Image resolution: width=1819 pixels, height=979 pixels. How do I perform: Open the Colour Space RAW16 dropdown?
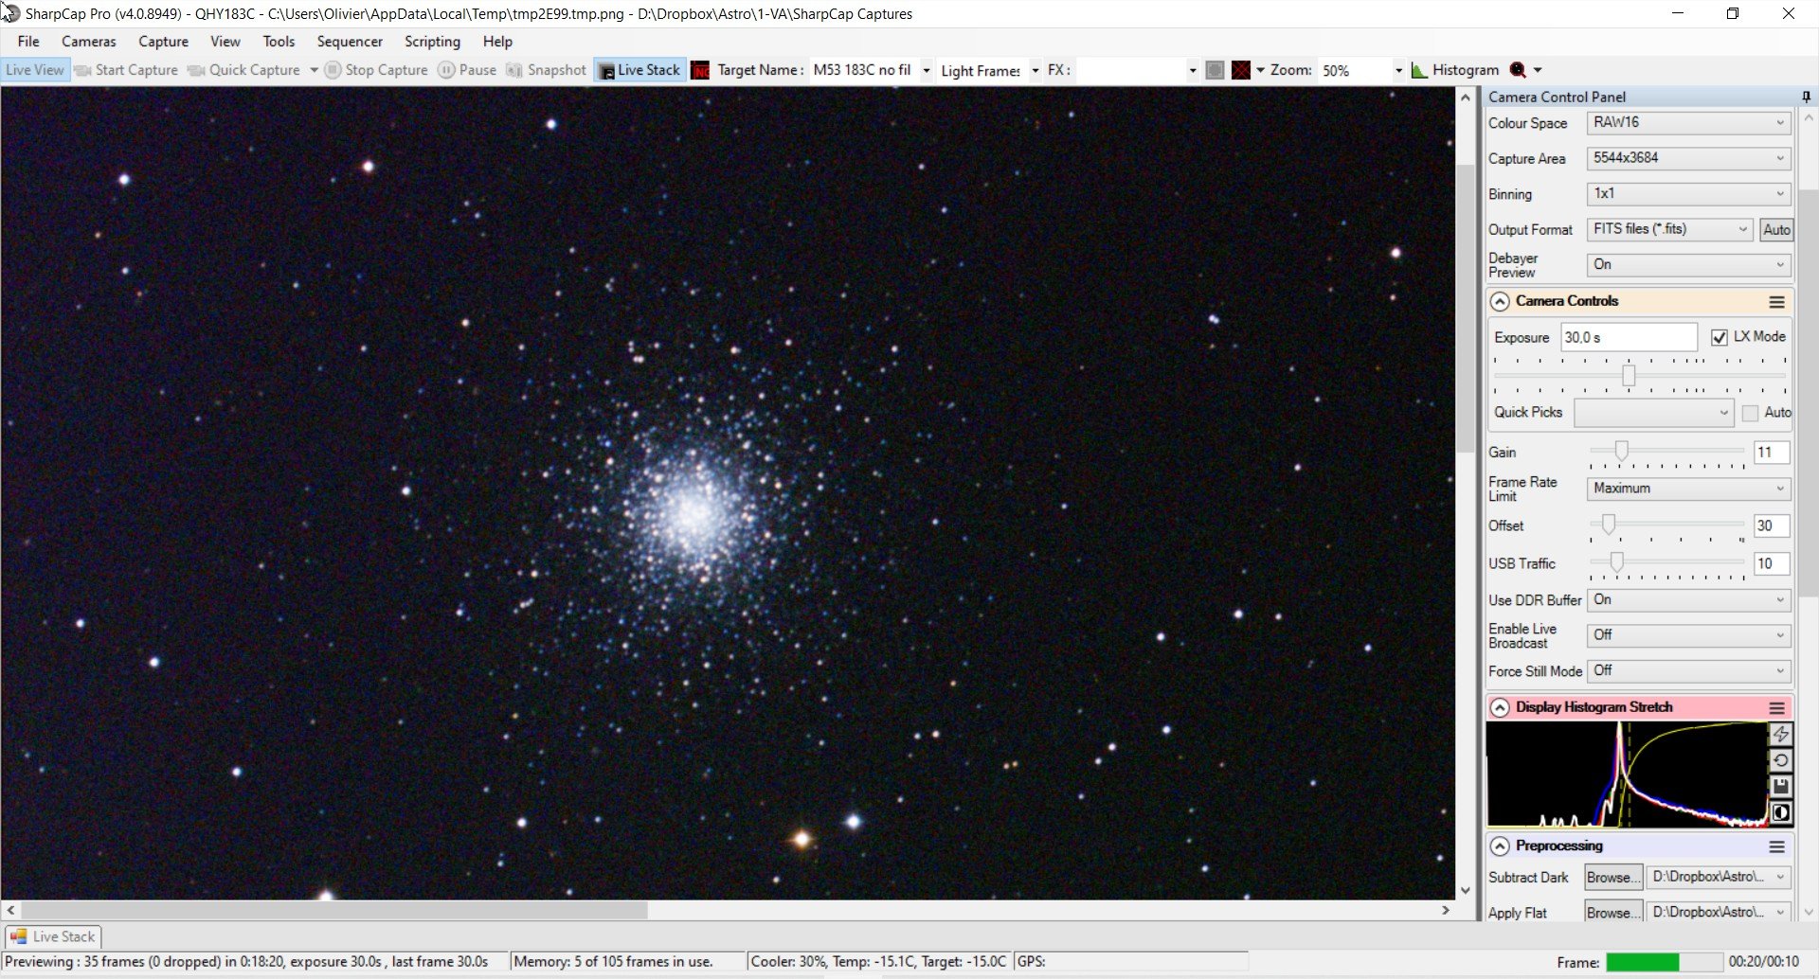coord(1689,122)
